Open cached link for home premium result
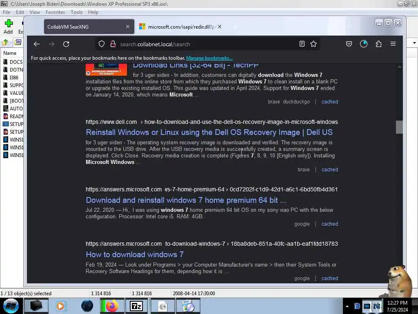The height and width of the screenshot is (314, 418). (329, 224)
